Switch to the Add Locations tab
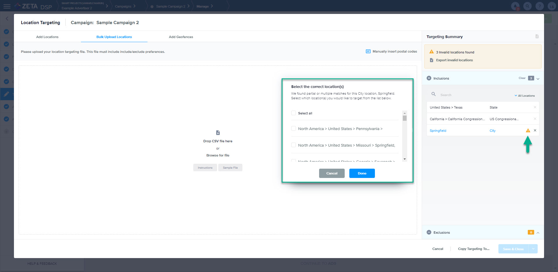 pyautogui.click(x=47, y=37)
